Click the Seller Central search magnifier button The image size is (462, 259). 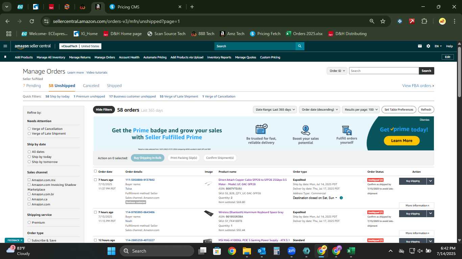(300, 46)
